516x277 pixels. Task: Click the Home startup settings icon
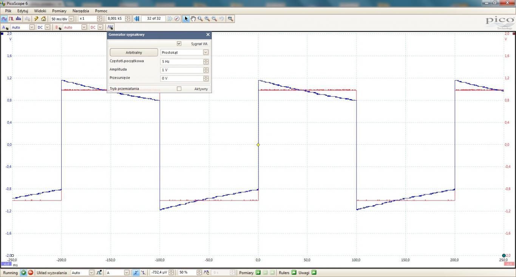click(43, 18)
